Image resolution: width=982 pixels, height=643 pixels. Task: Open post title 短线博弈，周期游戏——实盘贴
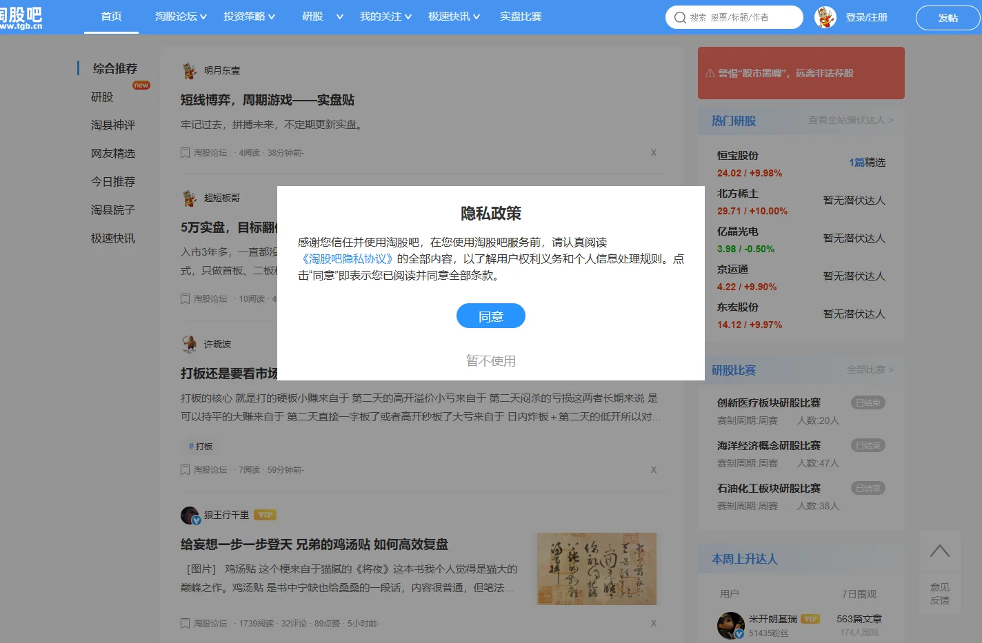coord(268,100)
